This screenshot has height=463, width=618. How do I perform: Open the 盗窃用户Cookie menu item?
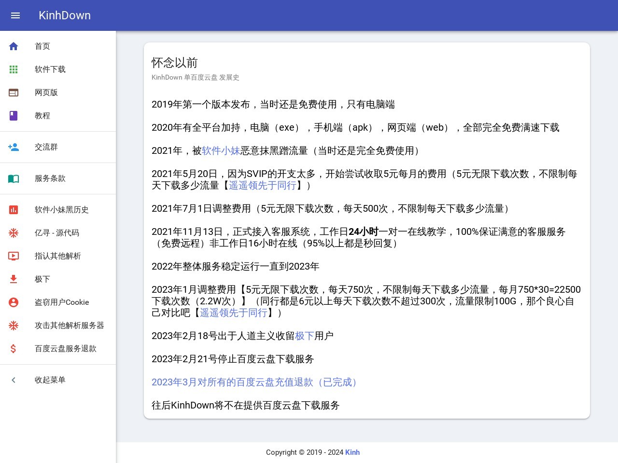61,302
